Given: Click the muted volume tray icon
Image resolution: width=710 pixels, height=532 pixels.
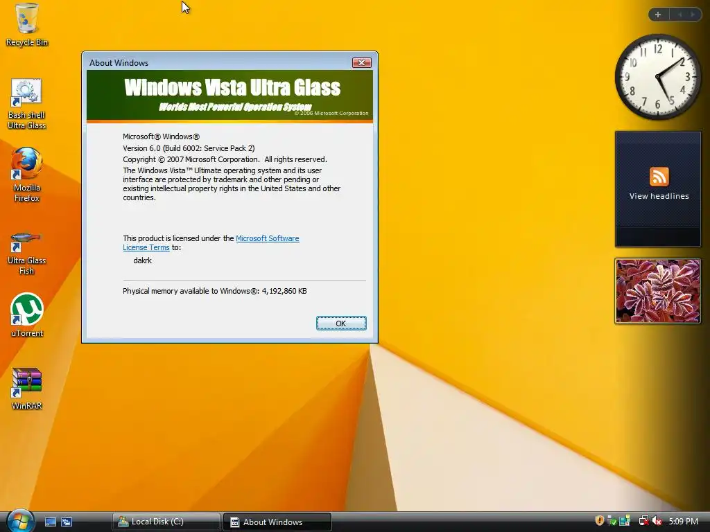Looking at the screenshot, I should [657, 521].
